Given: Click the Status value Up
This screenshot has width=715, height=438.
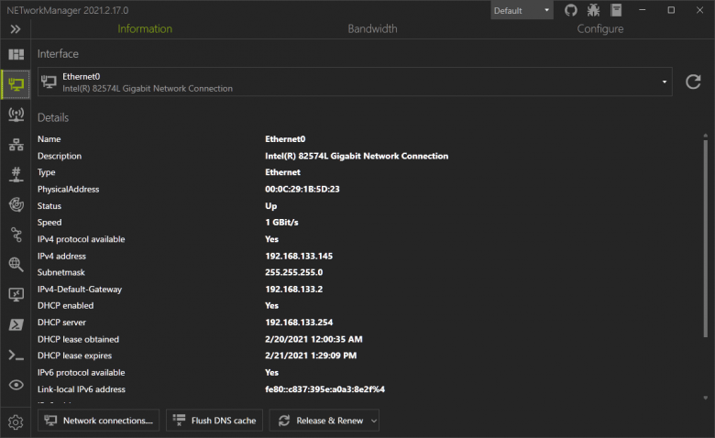Looking at the screenshot, I should [270, 206].
